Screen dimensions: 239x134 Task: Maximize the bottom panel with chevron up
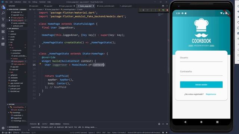163,124
